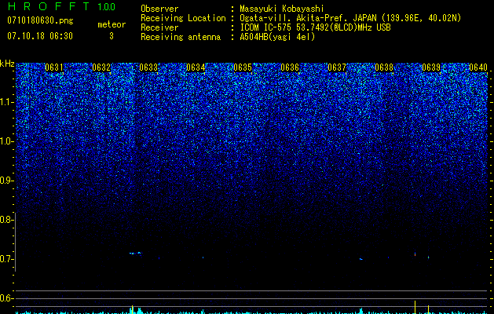
Task: Click the Receiving antenna label
Action: (181, 37)
